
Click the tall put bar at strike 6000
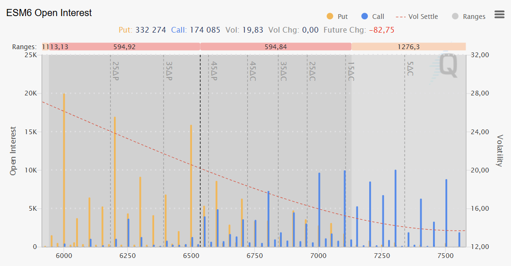(64, 170)
